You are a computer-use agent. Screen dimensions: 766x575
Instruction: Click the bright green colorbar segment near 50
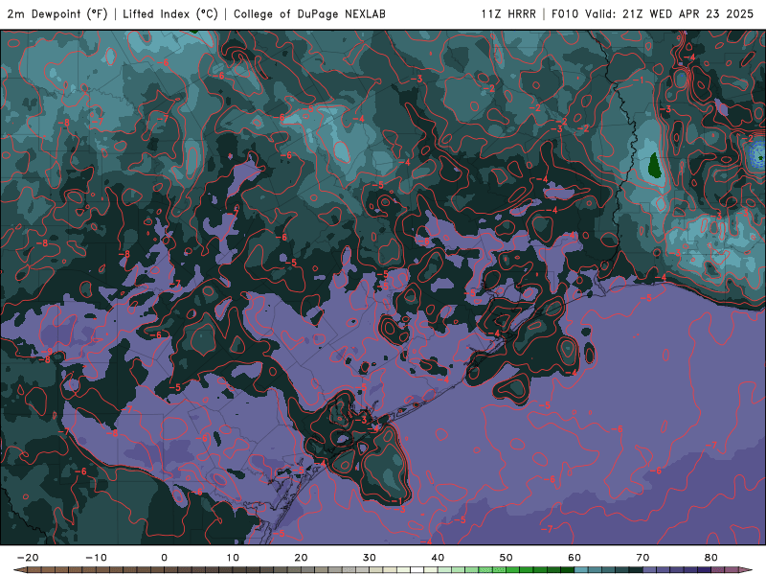point(499,570)
